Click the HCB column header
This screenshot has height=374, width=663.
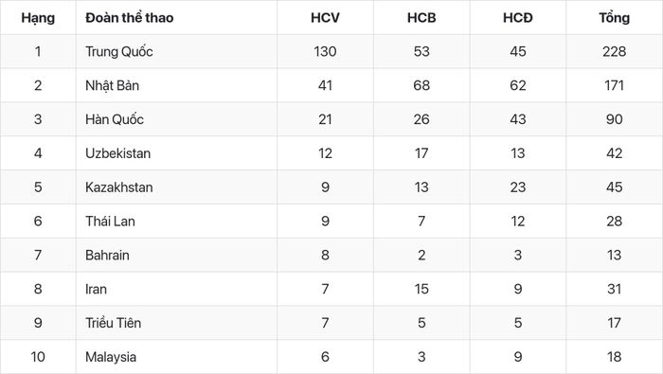421,18
